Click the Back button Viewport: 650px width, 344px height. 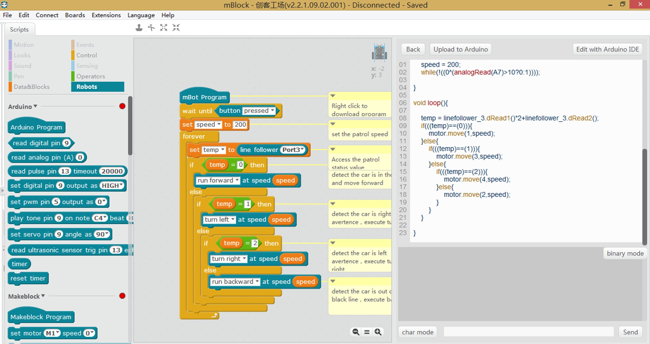coord(413,49)
